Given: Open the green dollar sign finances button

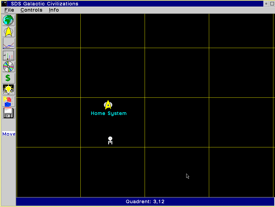Looking at the screenshot, I should (x=8, y=78).
